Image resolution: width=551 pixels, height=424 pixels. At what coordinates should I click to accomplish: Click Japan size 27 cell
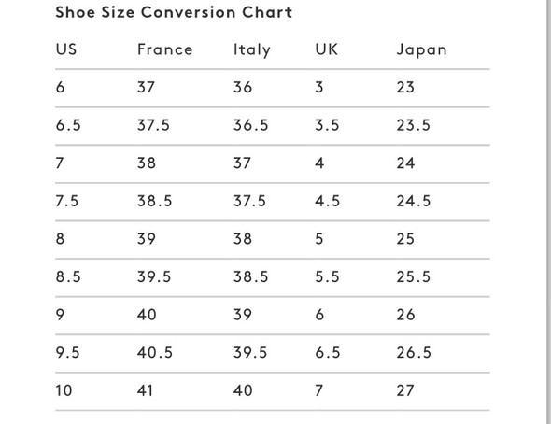(405, 390)
